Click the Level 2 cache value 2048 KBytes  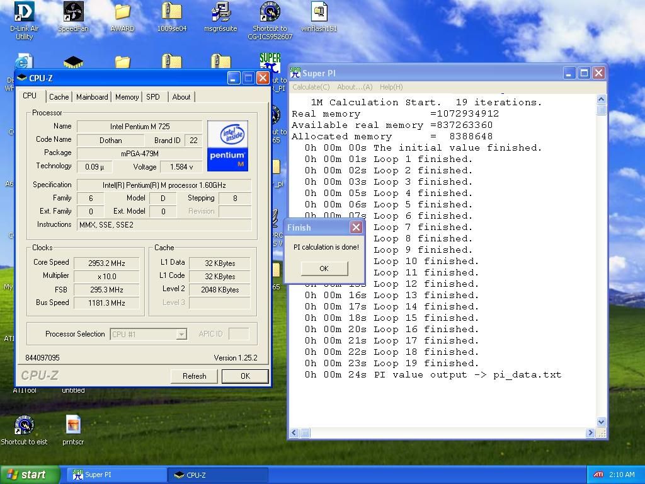220,290
